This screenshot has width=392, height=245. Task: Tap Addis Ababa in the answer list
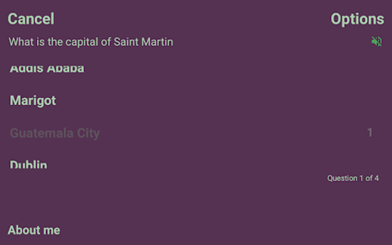point(47,69)
